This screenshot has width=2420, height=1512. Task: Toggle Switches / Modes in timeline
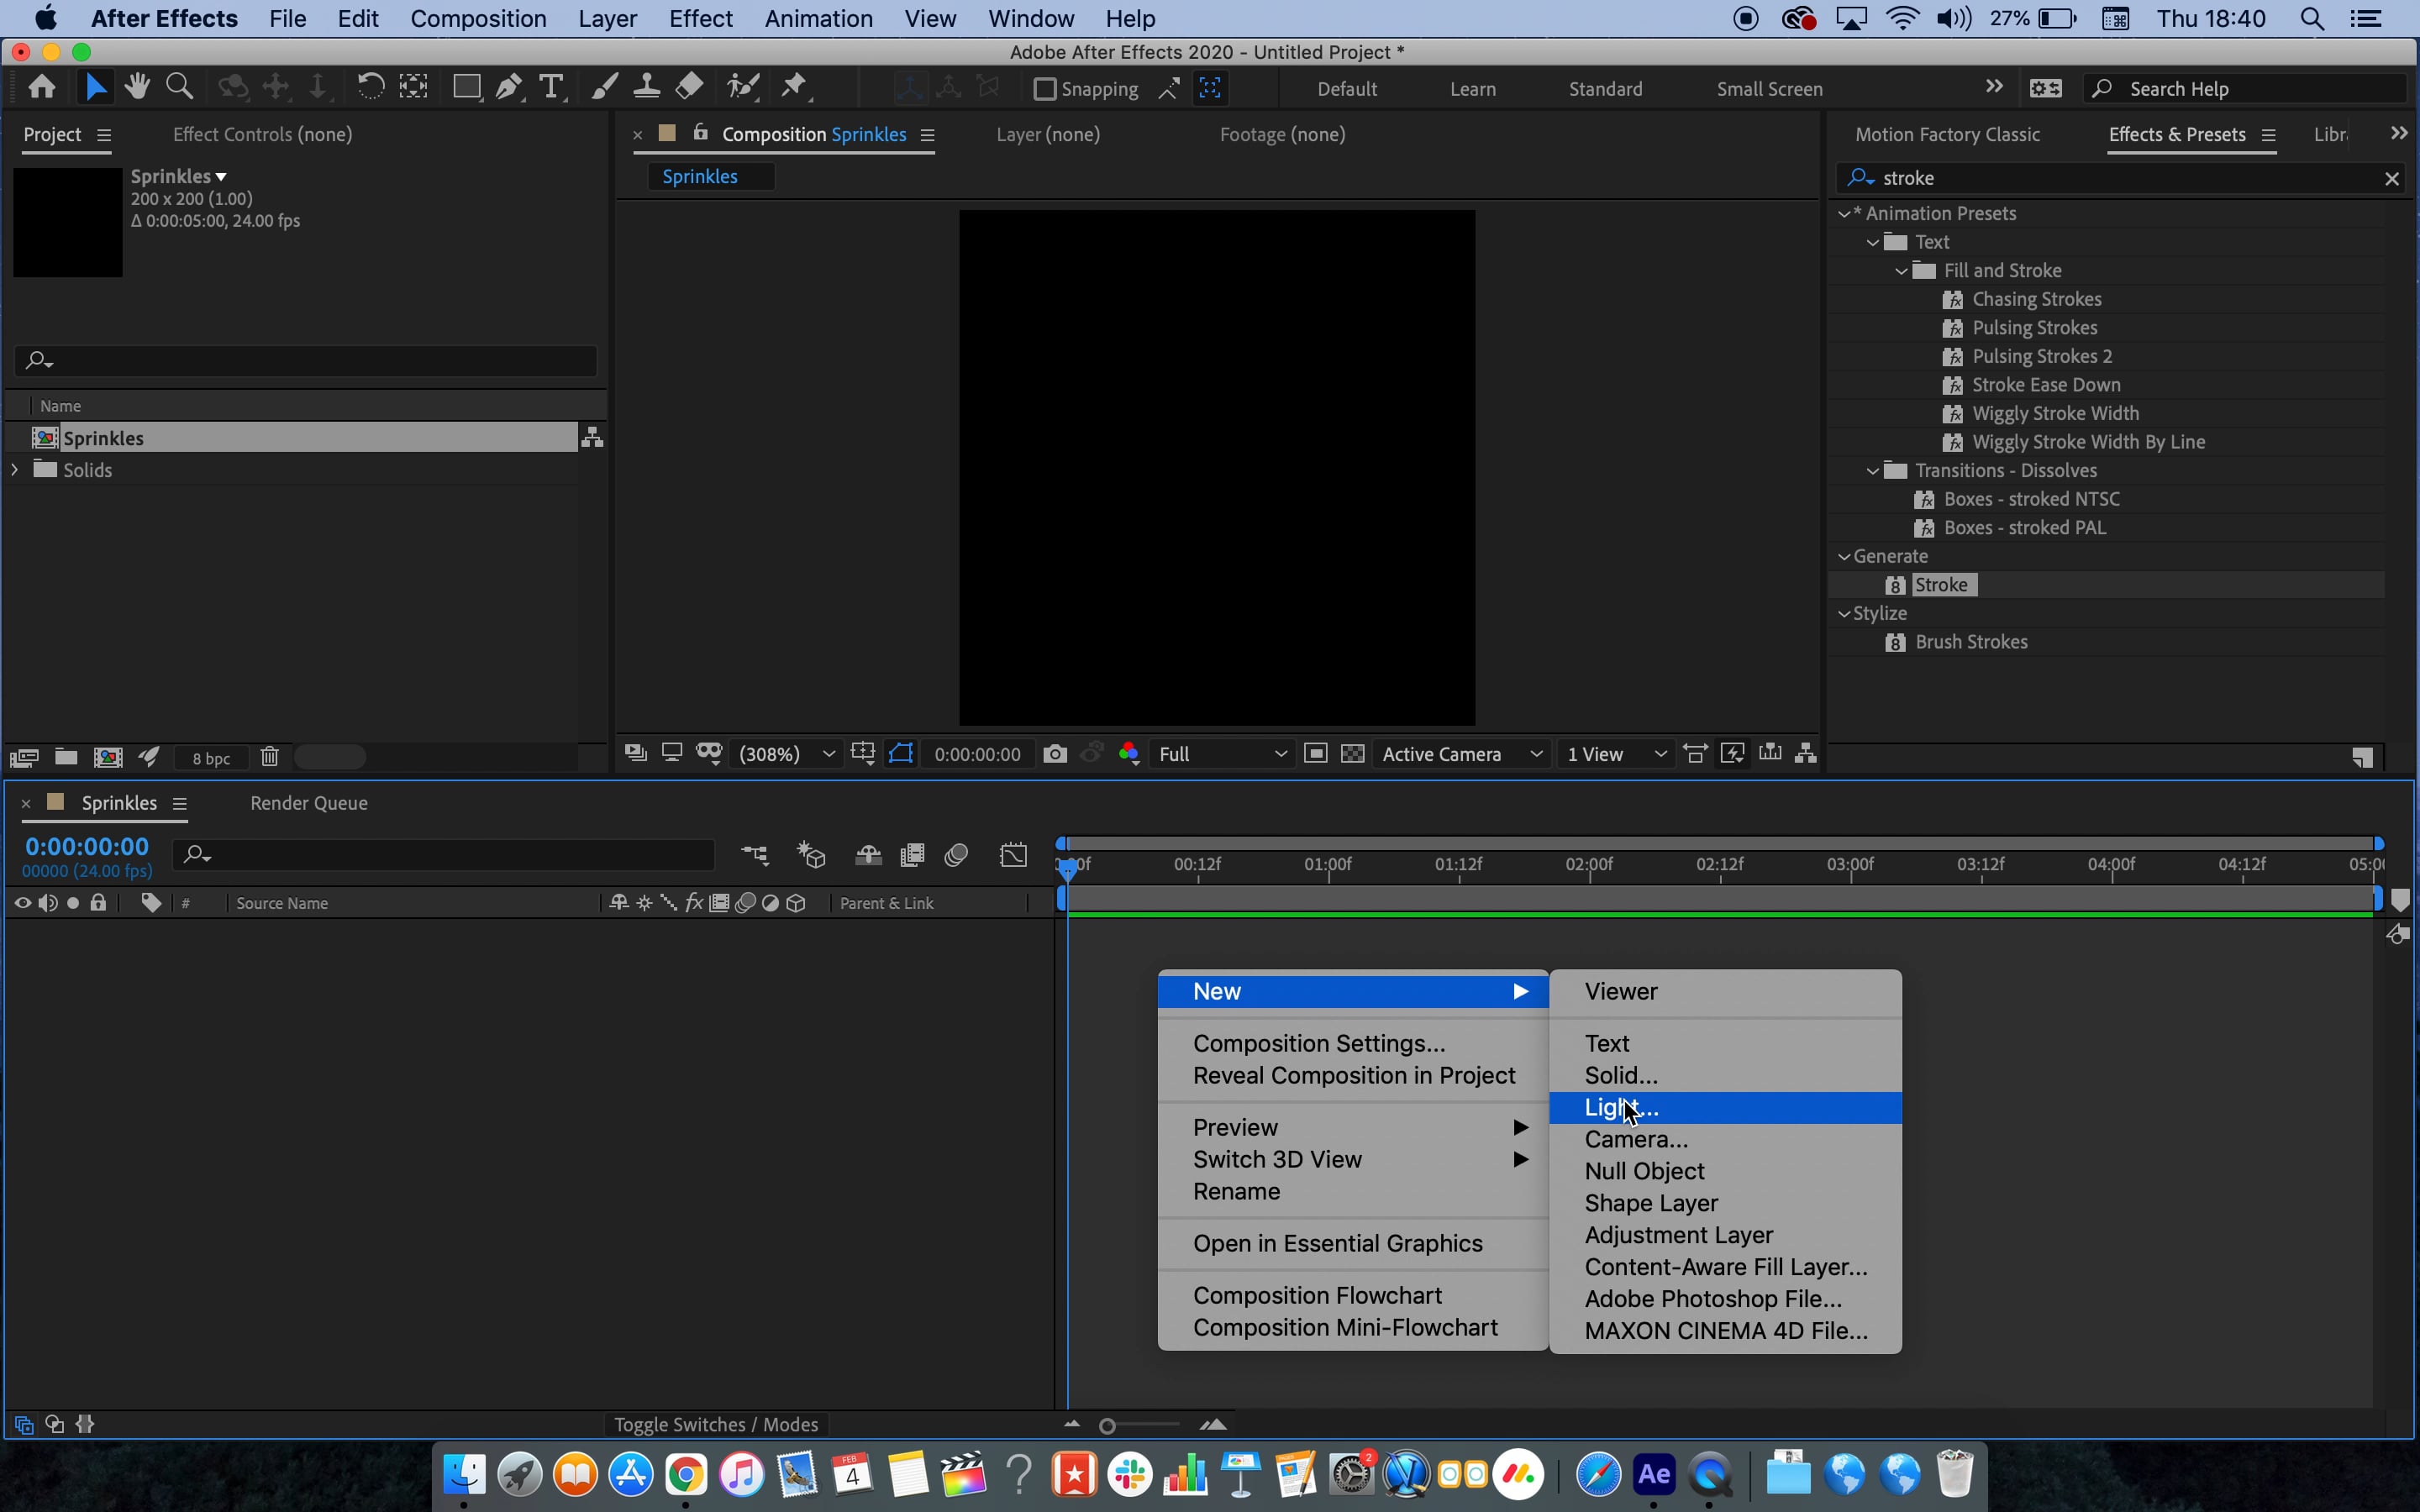pos(716,1424)
